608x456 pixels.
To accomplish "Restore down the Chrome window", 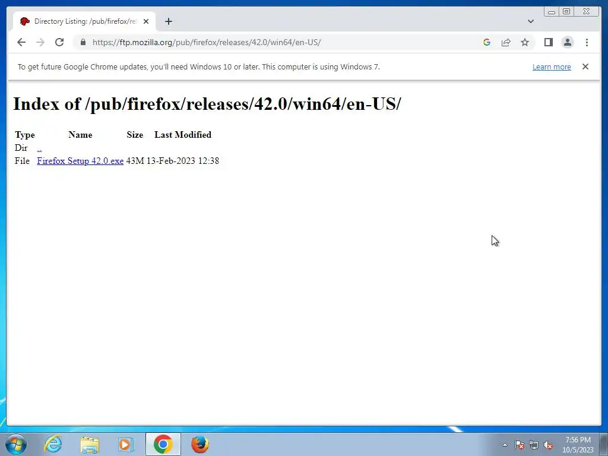I will pyautogui.click(x=566, y=12).
